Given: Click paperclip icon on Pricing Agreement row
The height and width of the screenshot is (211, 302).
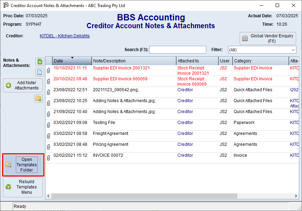Looking at the screenshot, I should [49, 147].
